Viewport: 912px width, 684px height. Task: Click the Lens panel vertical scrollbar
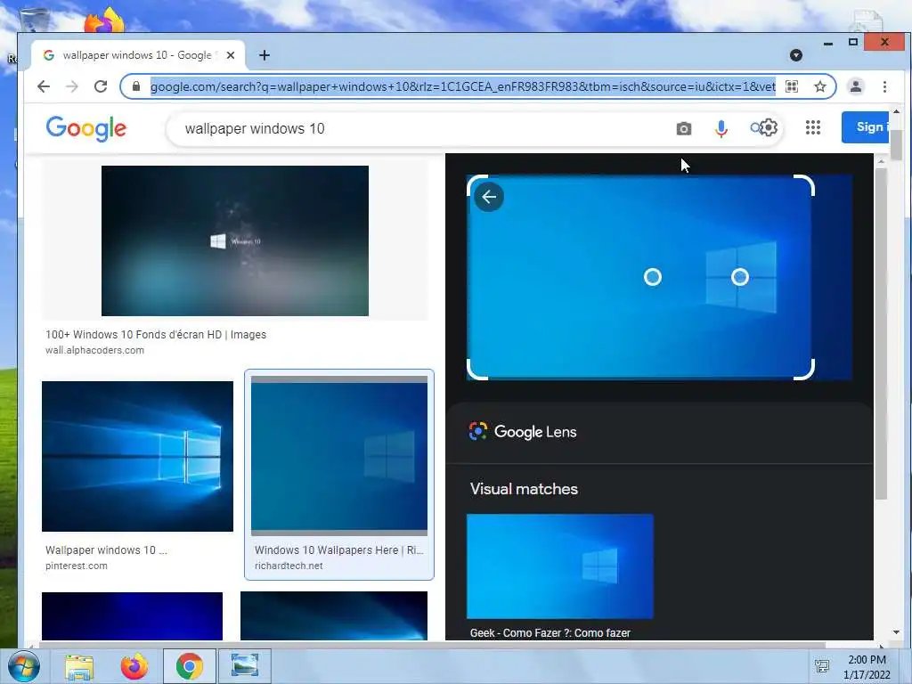tap(881, 333)
